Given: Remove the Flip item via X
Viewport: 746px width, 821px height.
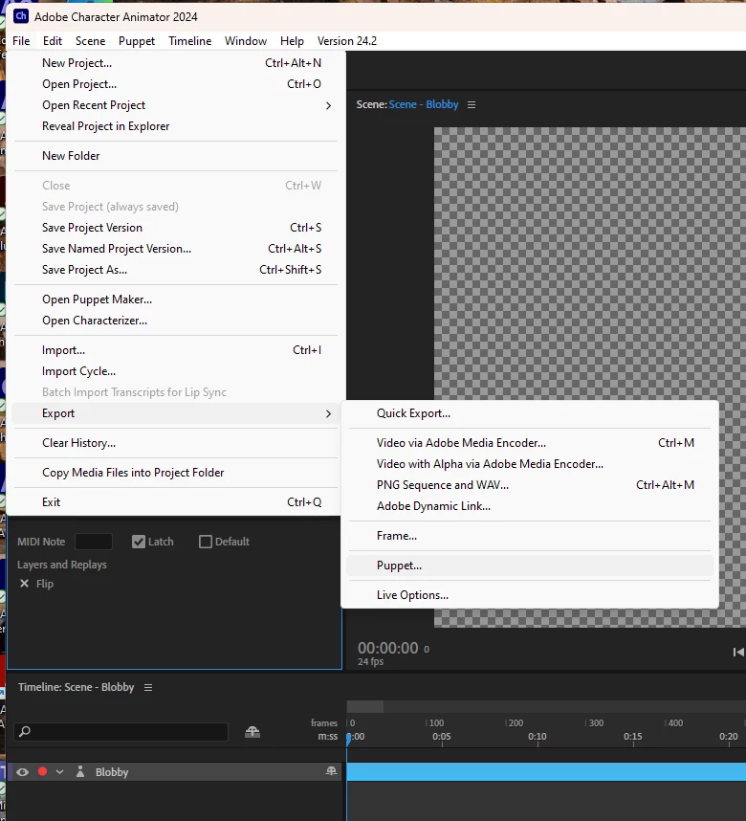Looking at the screenshot, I should [x=24, y=584].
